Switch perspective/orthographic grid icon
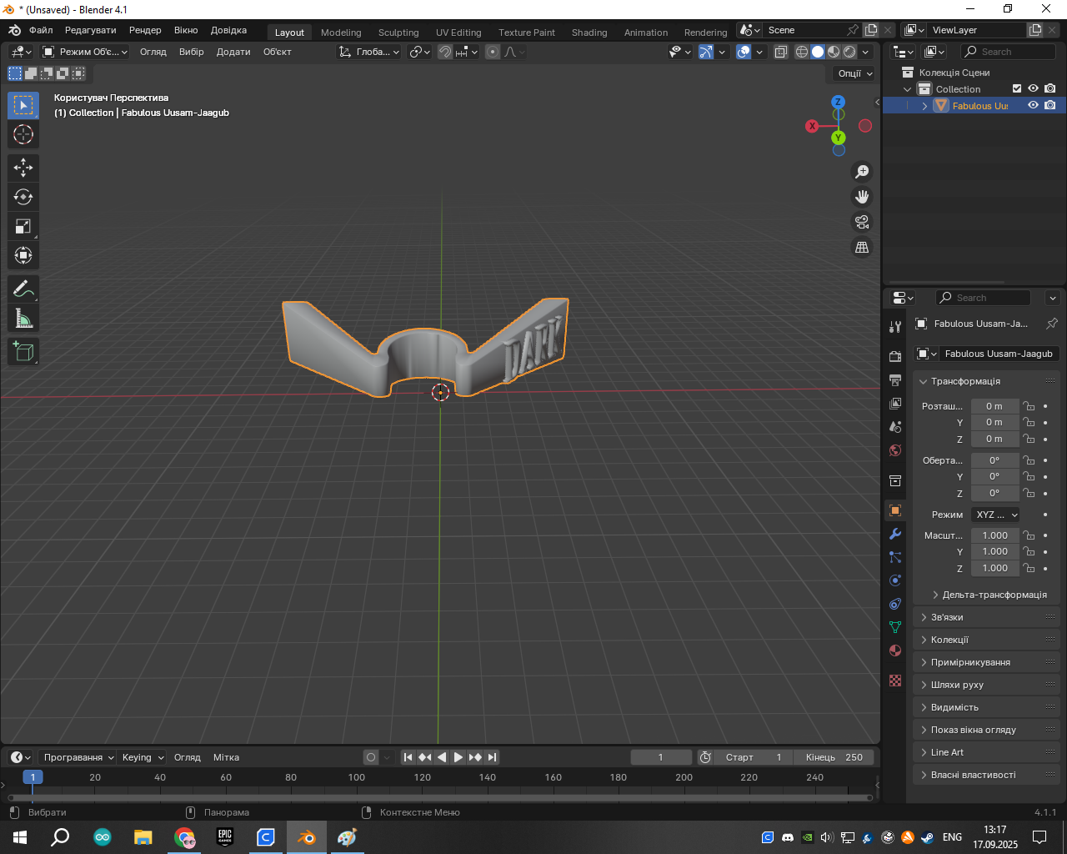Image resolution: width=1067 pixels, height=854 pixels. point(862,247)
